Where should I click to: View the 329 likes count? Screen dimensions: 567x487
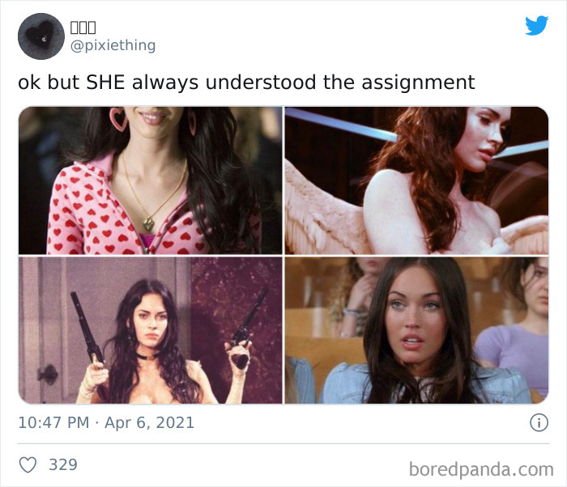point(63,464)
